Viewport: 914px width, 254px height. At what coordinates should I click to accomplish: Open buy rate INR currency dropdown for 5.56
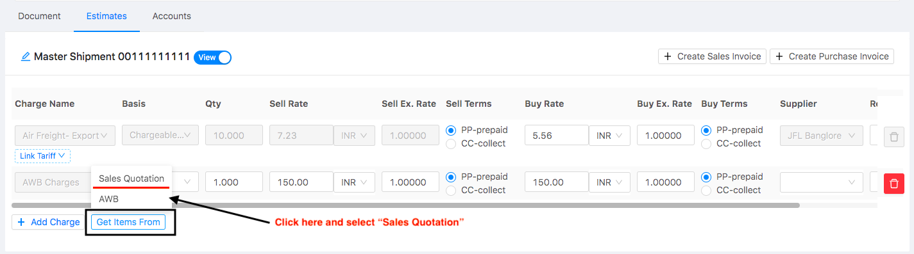tap(609, 136)
